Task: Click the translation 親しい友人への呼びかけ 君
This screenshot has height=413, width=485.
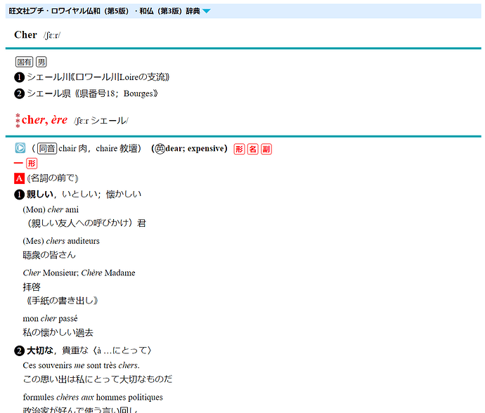Action: pos(86,223)
